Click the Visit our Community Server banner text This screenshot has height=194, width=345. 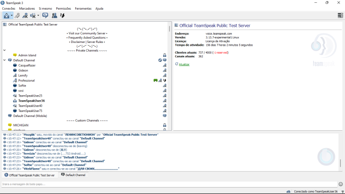coord(87,33)
